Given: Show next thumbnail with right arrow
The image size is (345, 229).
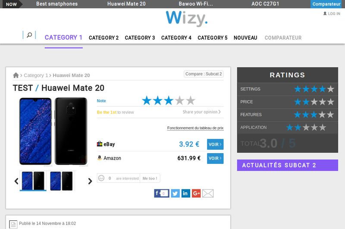Looking at the screenshot, I should (90, 181).
